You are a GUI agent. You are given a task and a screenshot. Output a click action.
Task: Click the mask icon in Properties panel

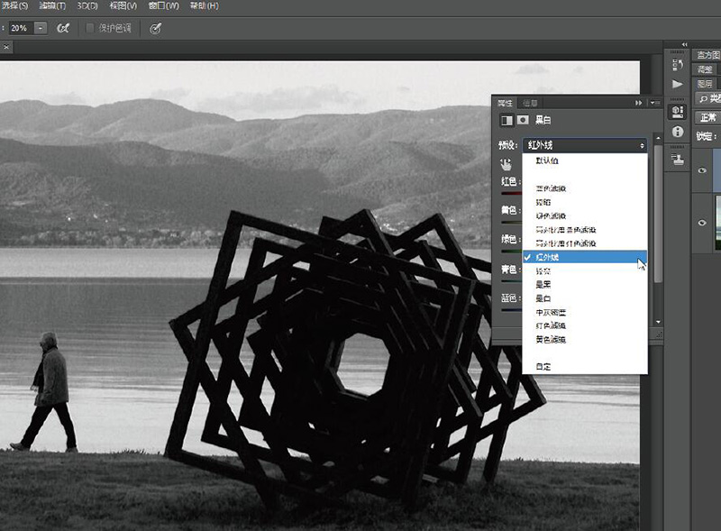click(523, 120)
